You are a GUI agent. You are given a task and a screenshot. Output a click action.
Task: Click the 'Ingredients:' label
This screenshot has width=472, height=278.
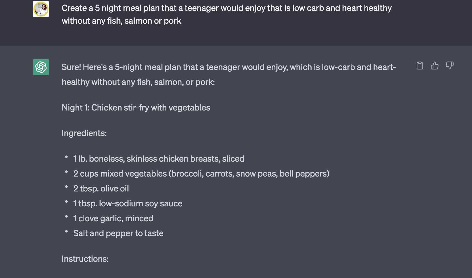[84, 133]
